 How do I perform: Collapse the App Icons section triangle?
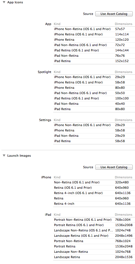click(x=4, y=2)
